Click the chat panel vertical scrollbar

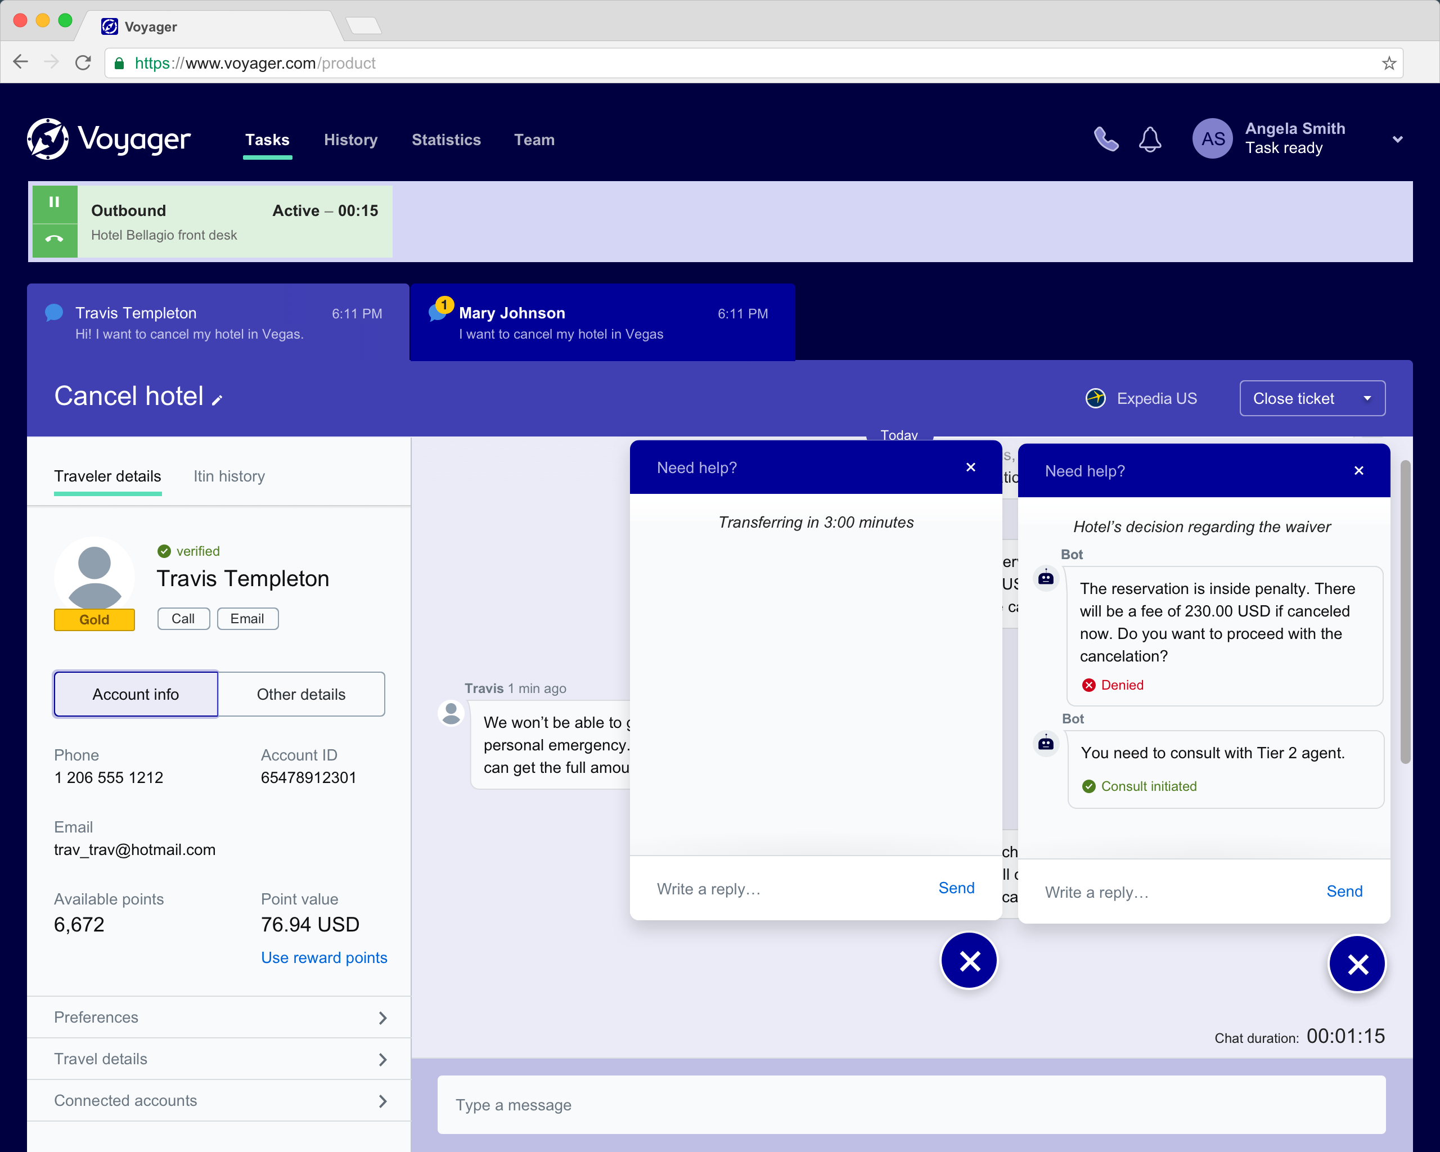pyautogui.click(x=1405, y=612)
